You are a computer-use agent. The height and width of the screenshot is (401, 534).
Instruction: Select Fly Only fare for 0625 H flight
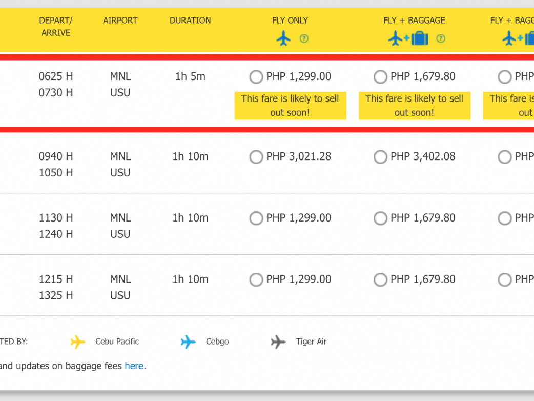pos(256,77)
